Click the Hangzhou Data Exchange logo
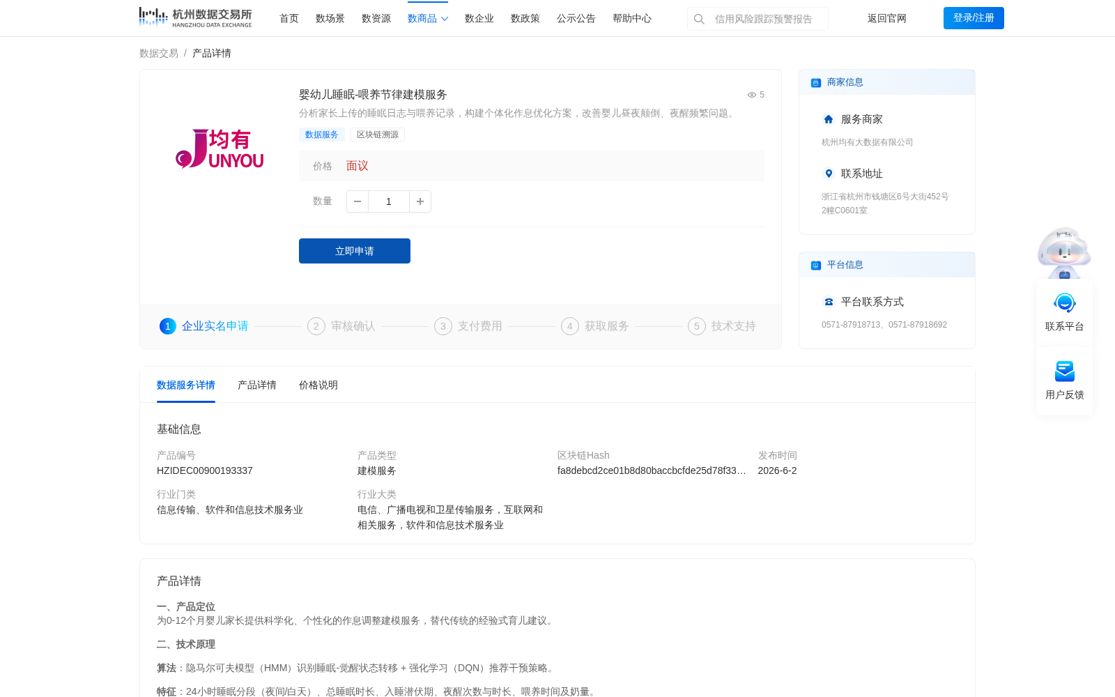 coord(195,17)
